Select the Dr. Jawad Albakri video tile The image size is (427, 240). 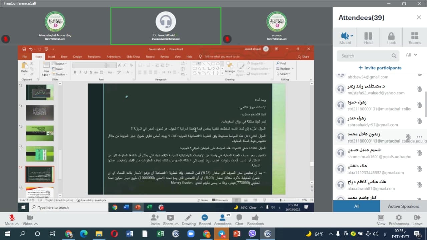166,26
